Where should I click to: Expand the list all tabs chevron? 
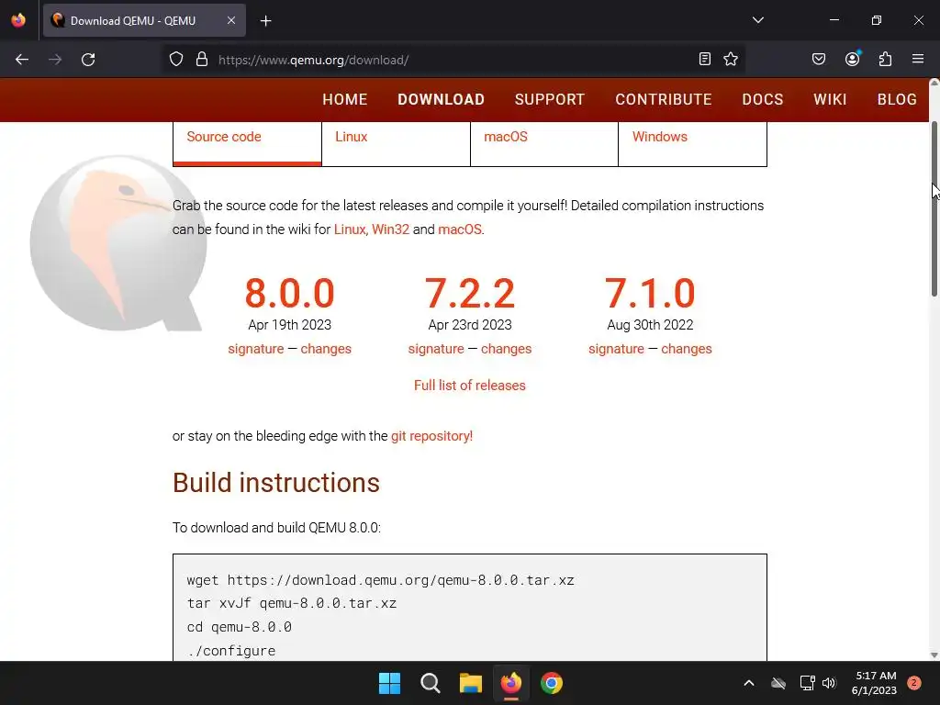pyautogui.click(x=757, y=20)
